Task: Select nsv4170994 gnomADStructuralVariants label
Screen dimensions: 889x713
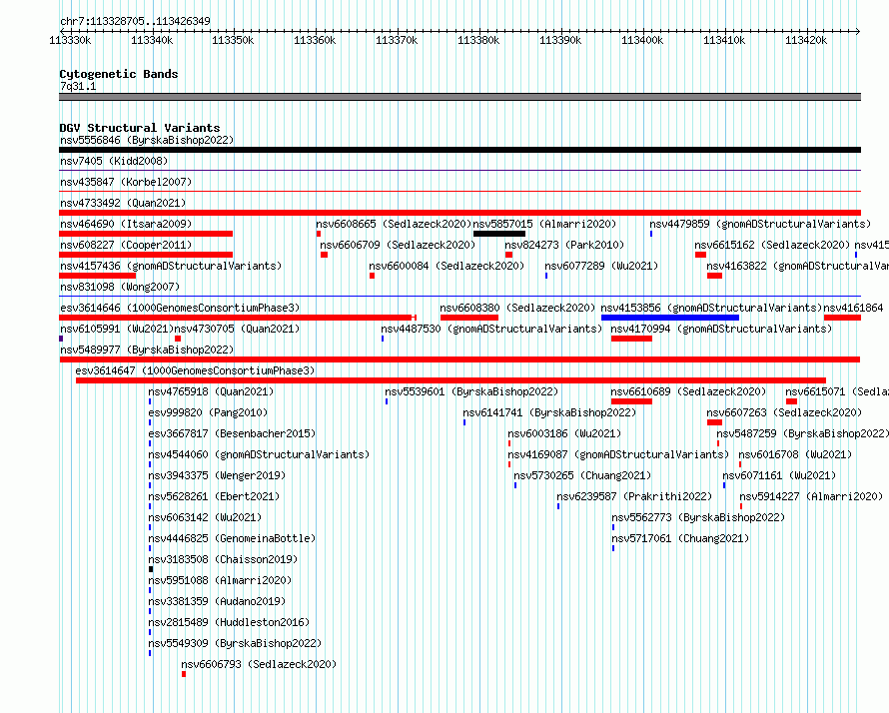Action: (x=721, y=329)
